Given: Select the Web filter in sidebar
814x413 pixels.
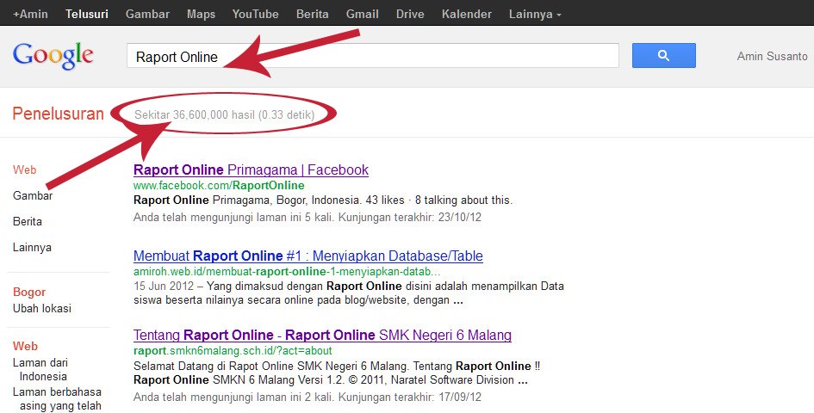Looking at the screenshot, I should point(24,170).
